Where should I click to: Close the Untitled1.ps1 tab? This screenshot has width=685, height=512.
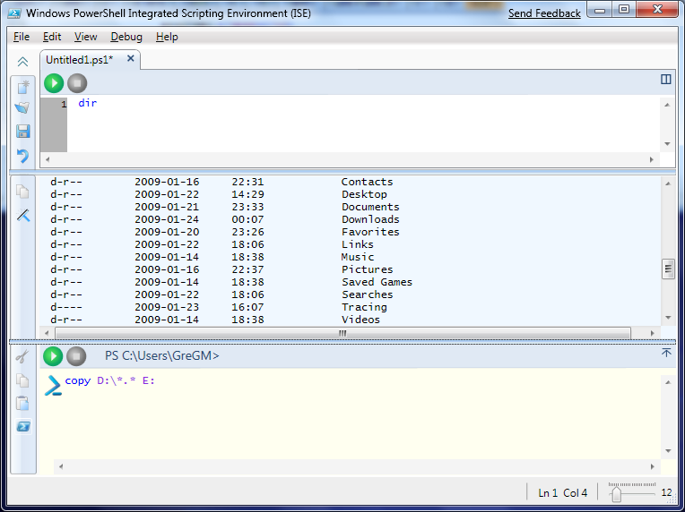[x=130, y=58]
